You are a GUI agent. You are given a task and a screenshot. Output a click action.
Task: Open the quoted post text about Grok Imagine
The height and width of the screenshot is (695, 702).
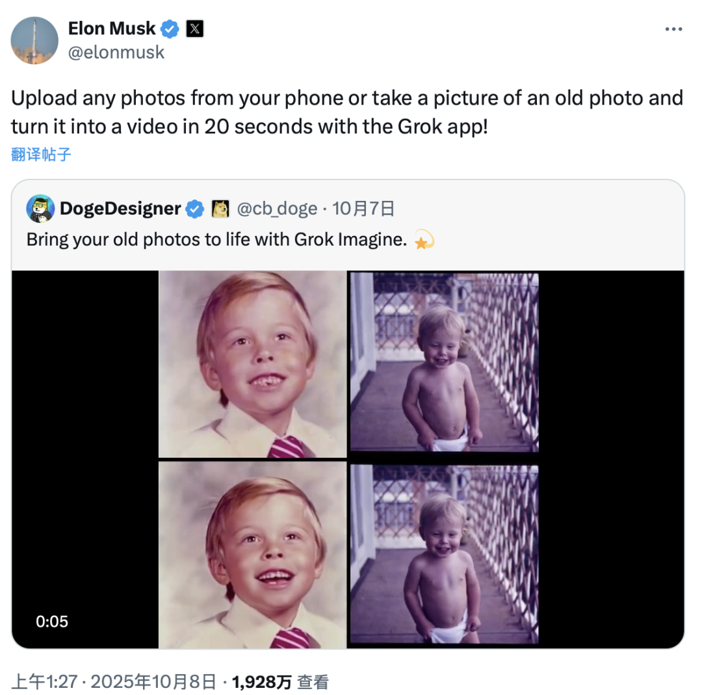[216, 239]
